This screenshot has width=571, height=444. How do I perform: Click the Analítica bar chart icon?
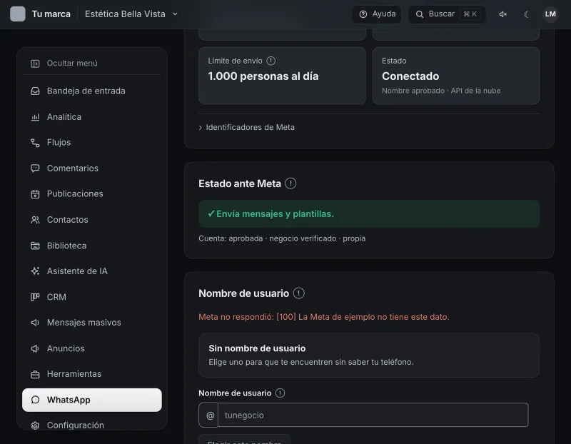[x=35, y=117]
